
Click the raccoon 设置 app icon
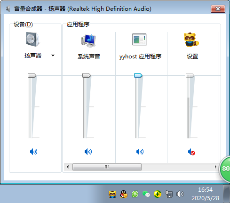point(191,40)
